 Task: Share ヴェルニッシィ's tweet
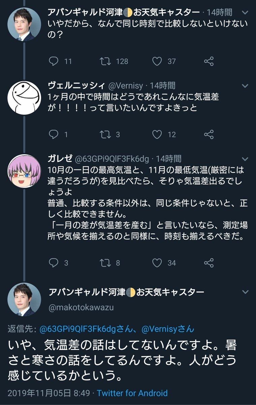(x=209, y=134)
